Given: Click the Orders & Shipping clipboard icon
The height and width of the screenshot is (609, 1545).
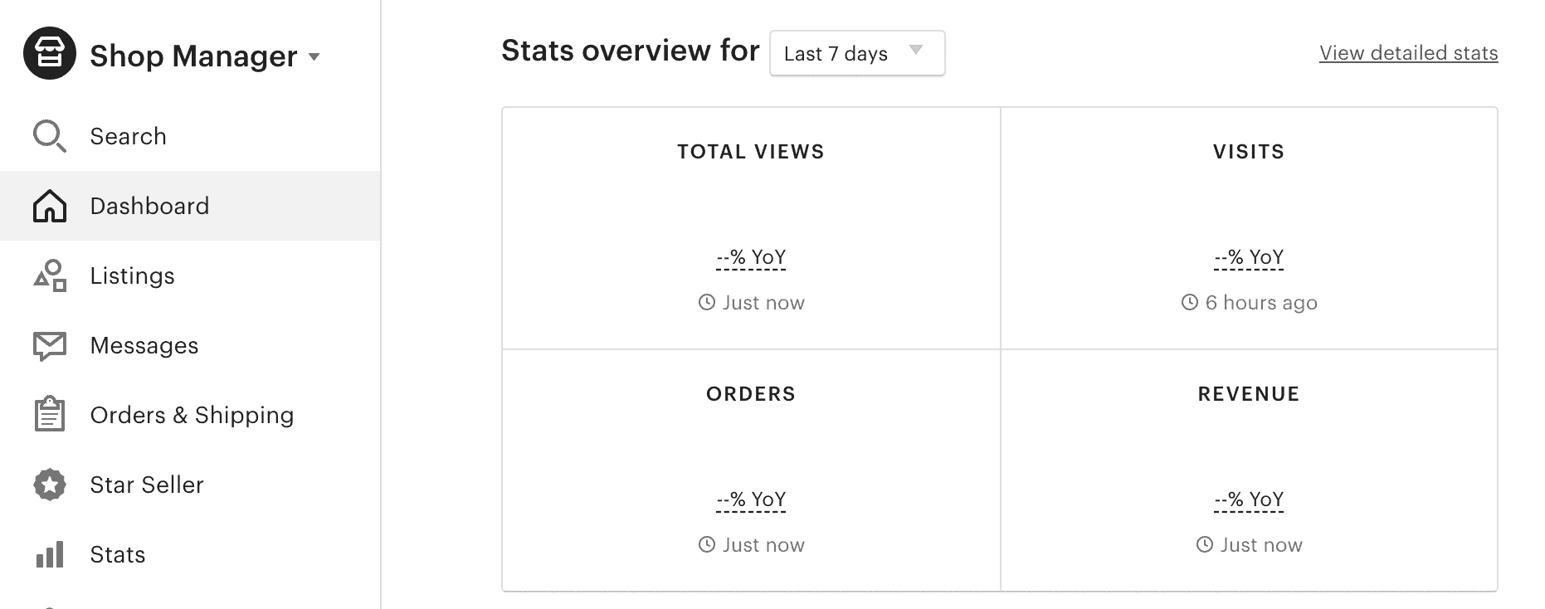Looking at the screenshot, I should 50,414.
